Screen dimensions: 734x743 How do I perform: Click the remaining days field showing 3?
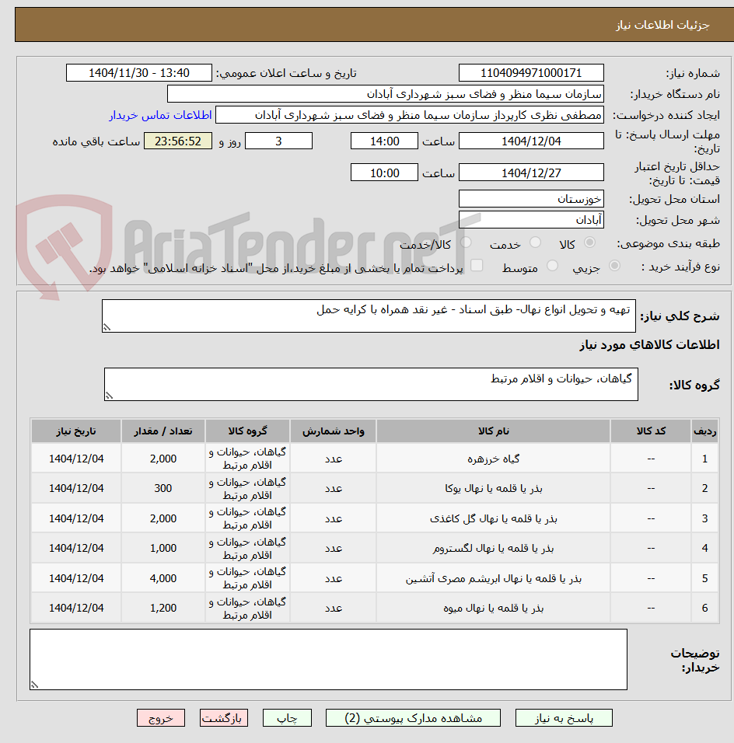pyautogui.click(x=279, y=141)
